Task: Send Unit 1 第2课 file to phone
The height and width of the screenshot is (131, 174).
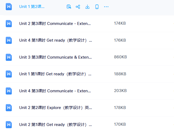Action: coord(97,7)
